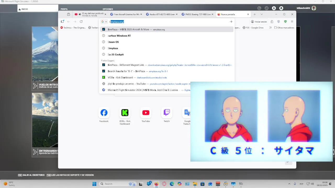This screenshot has height=188, width=335.
Task: Expand the list all tabs chevron
Action: (x=261, y=14)
